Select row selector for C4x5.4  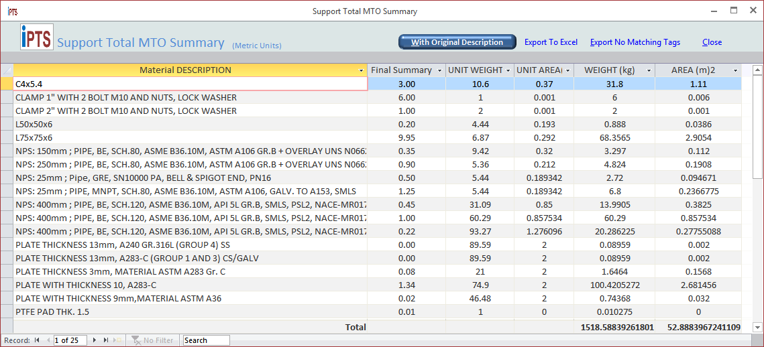7,84
